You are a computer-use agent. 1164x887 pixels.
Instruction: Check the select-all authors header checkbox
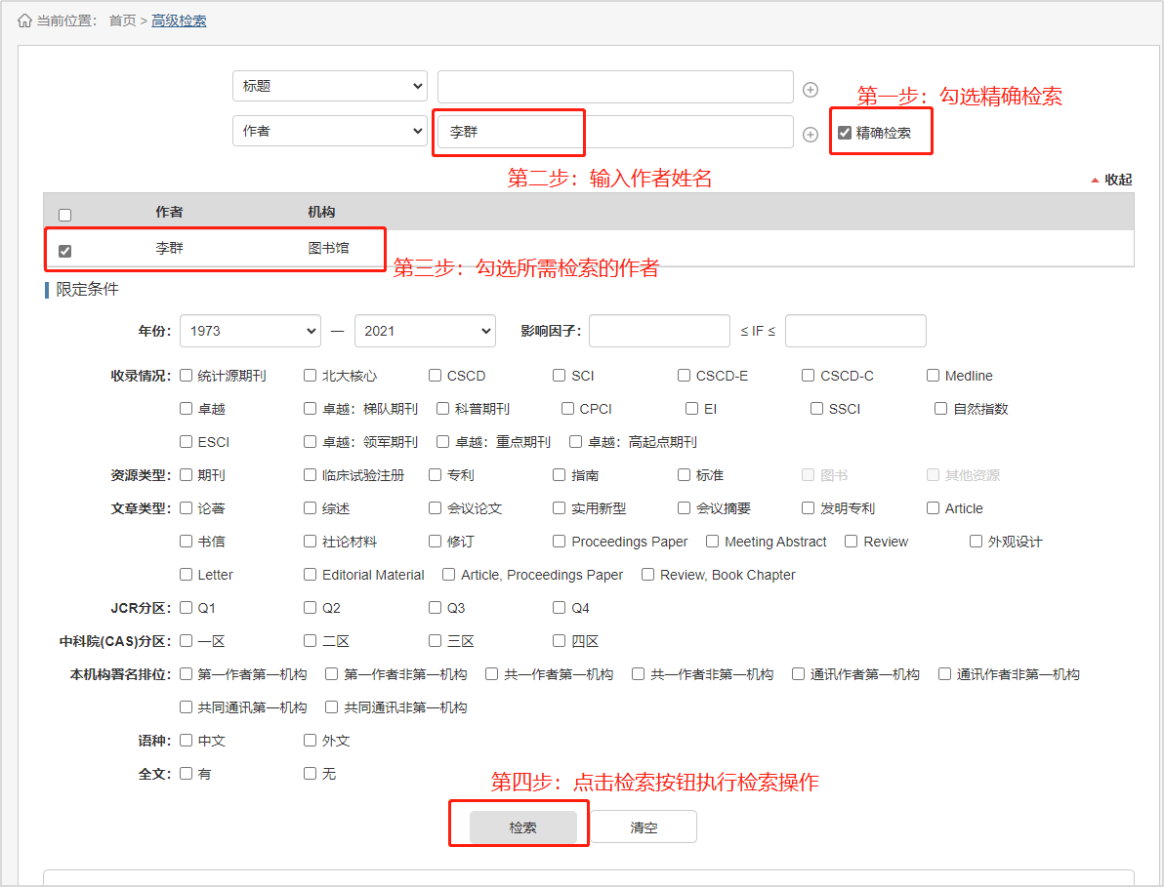(x=64, y=215)
